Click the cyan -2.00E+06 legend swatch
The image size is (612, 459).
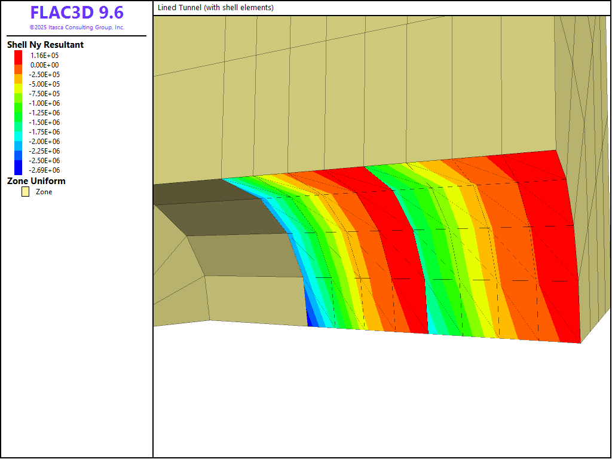pyautogui.click(x=19, y=141)
